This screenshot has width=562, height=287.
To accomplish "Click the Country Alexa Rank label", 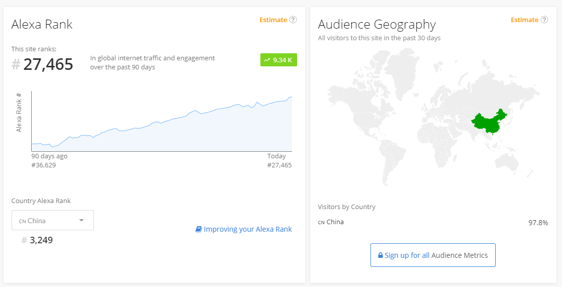I will 41,201.
